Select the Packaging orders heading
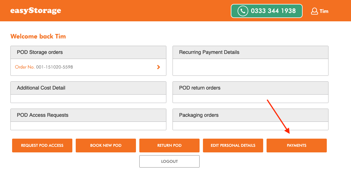 pos(199,115)
